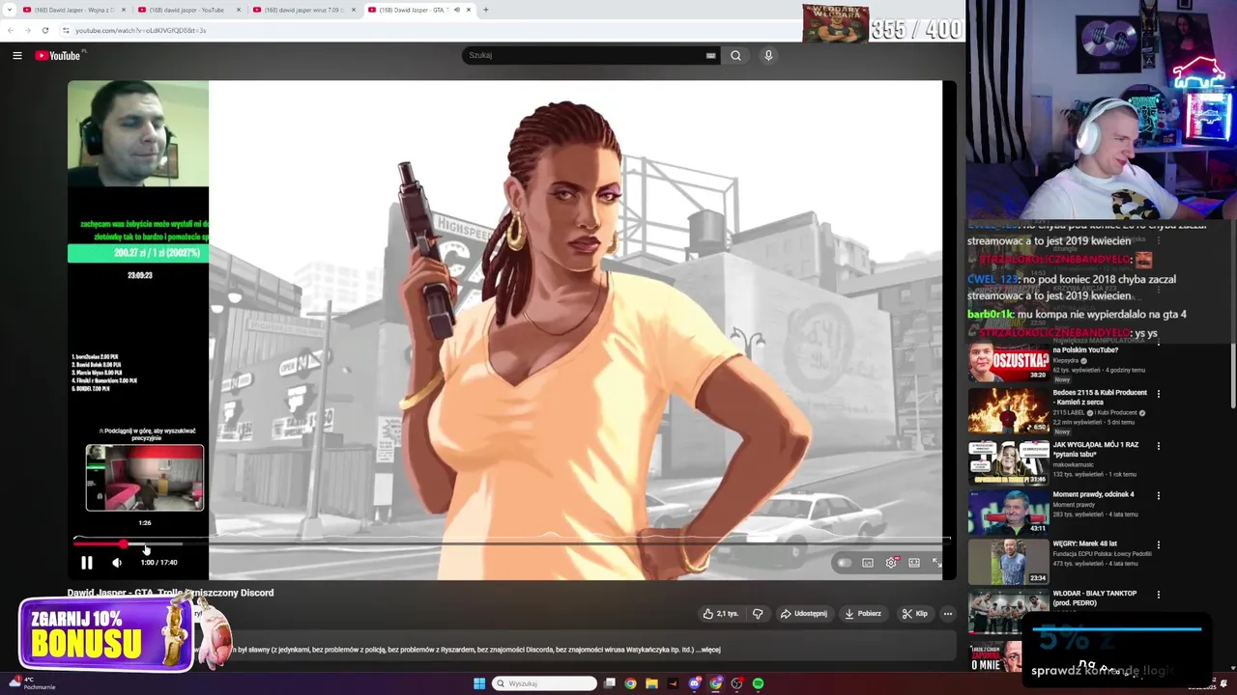Open 'WŁODAR - BIAŁY TANKTOP' video
The width and height of the screenshot is (1237, 695).
point(1094,598)
